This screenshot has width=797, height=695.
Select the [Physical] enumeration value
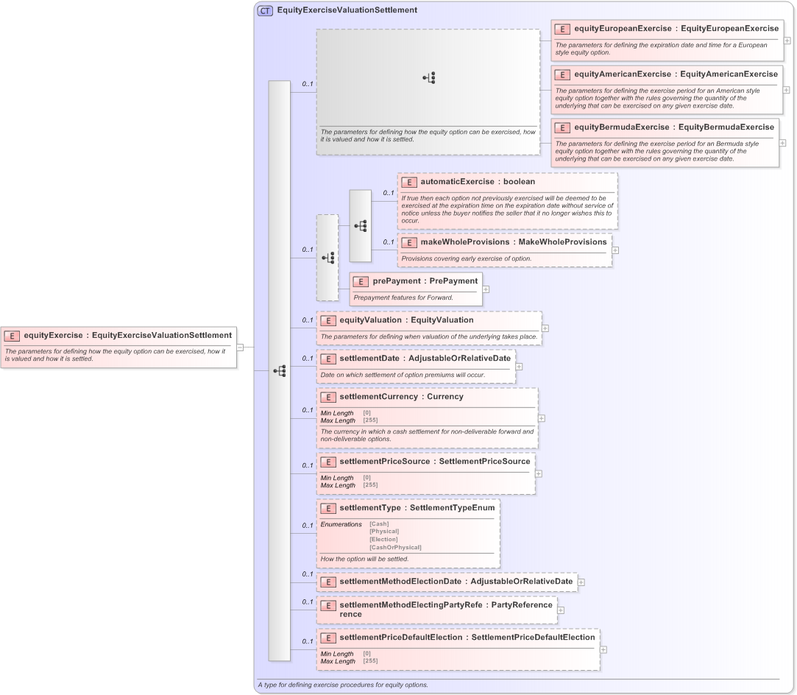click(x=384, y=532)
